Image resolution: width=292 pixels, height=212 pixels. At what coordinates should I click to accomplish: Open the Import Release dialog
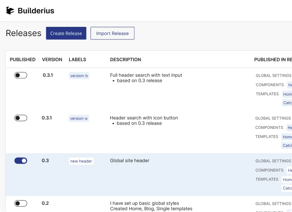(x=112, y=33)
